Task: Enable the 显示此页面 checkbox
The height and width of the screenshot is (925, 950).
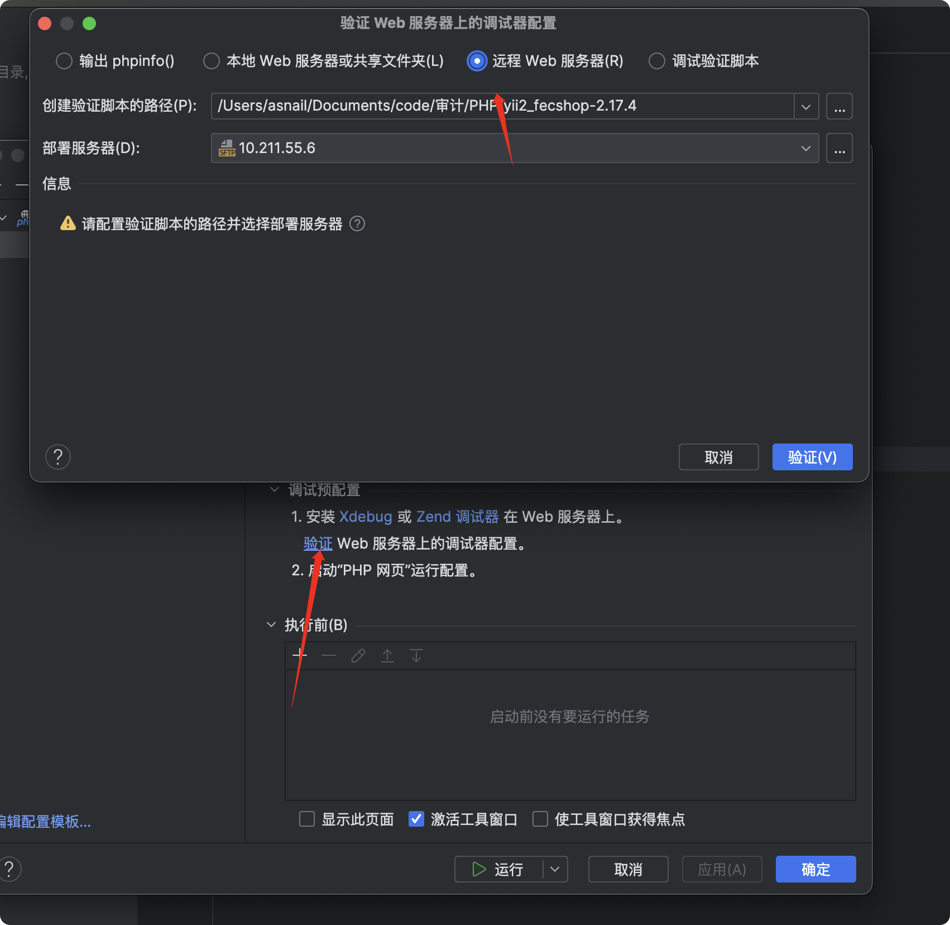Action: [x=307, y=819]
